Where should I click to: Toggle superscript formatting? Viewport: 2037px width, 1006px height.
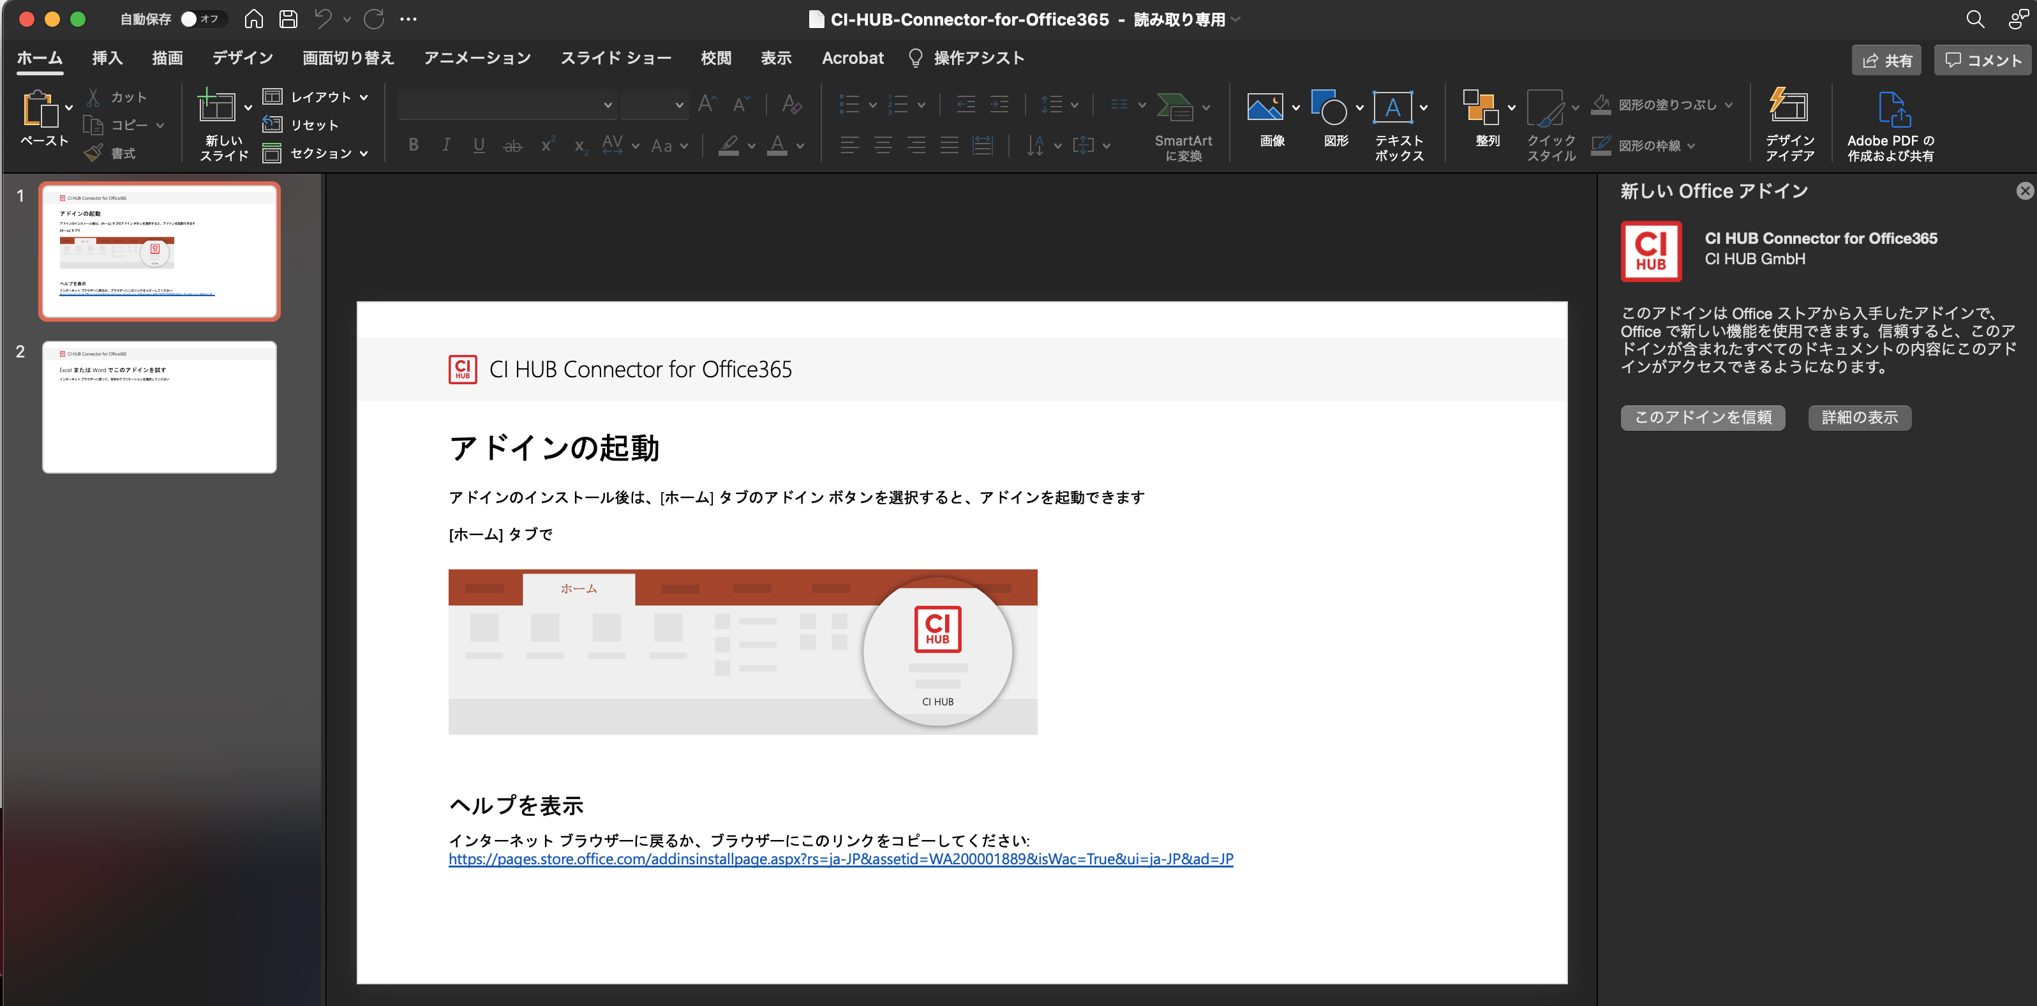tap(547, 145)
